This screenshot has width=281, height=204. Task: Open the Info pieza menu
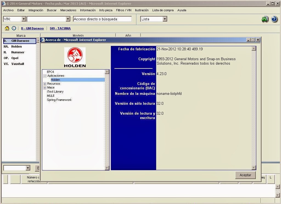(106, 10)
